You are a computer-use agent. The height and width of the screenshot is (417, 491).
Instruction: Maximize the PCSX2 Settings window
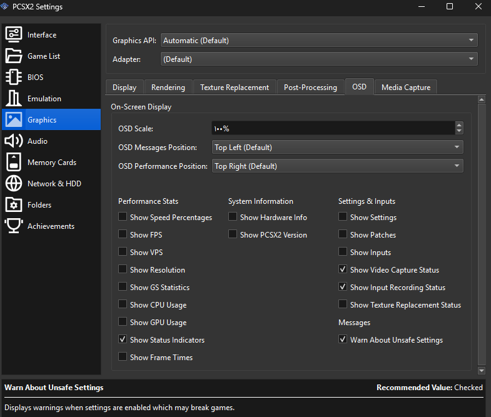(x=450, y=6)
